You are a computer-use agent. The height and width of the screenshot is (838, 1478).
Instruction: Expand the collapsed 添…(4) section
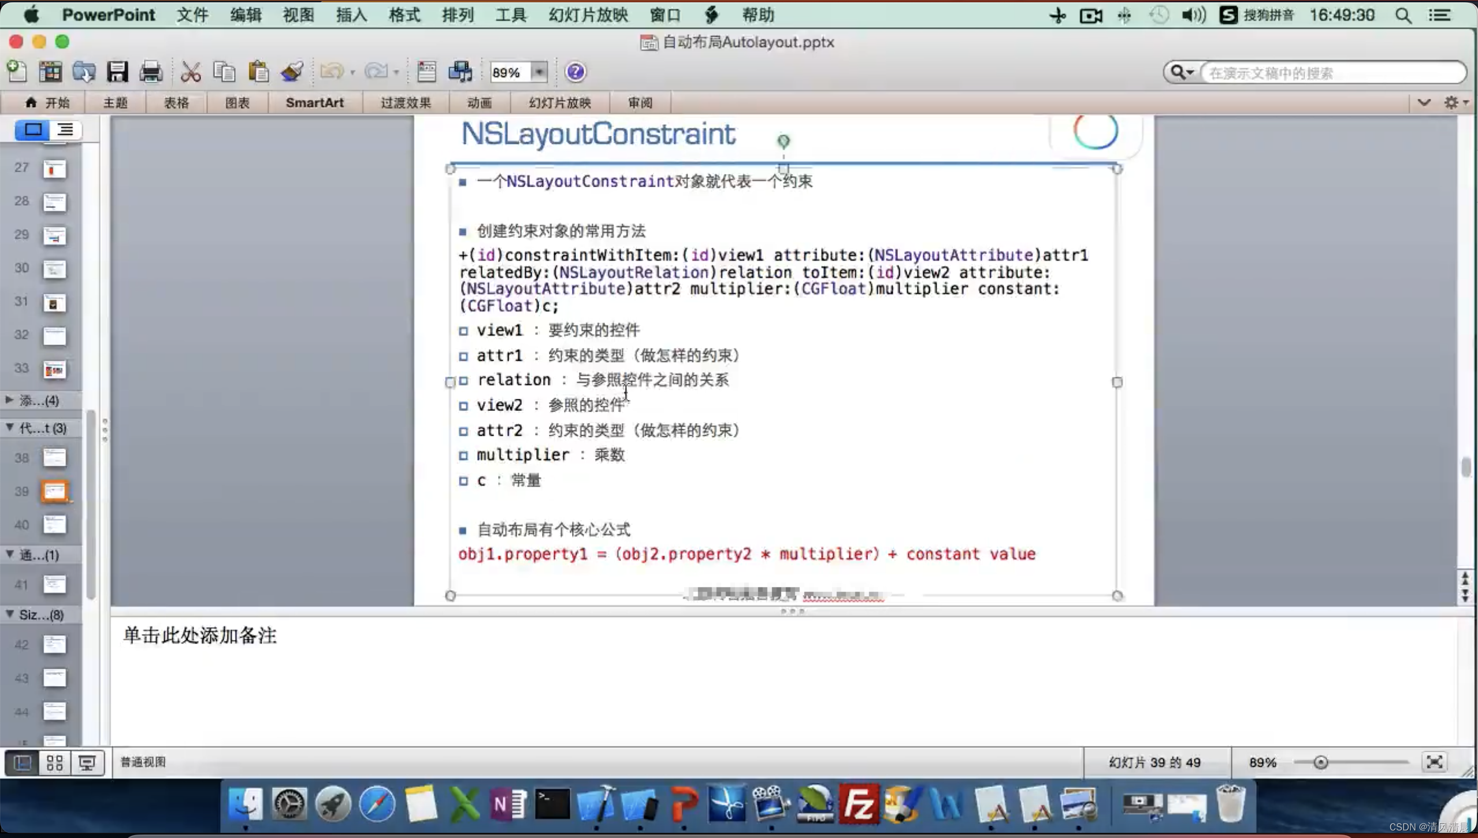10,400
